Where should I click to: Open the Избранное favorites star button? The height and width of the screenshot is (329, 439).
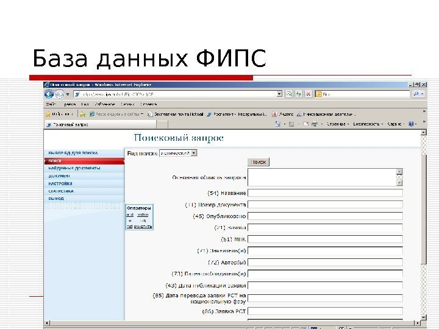pyautogui.click(x=59, y=114)
